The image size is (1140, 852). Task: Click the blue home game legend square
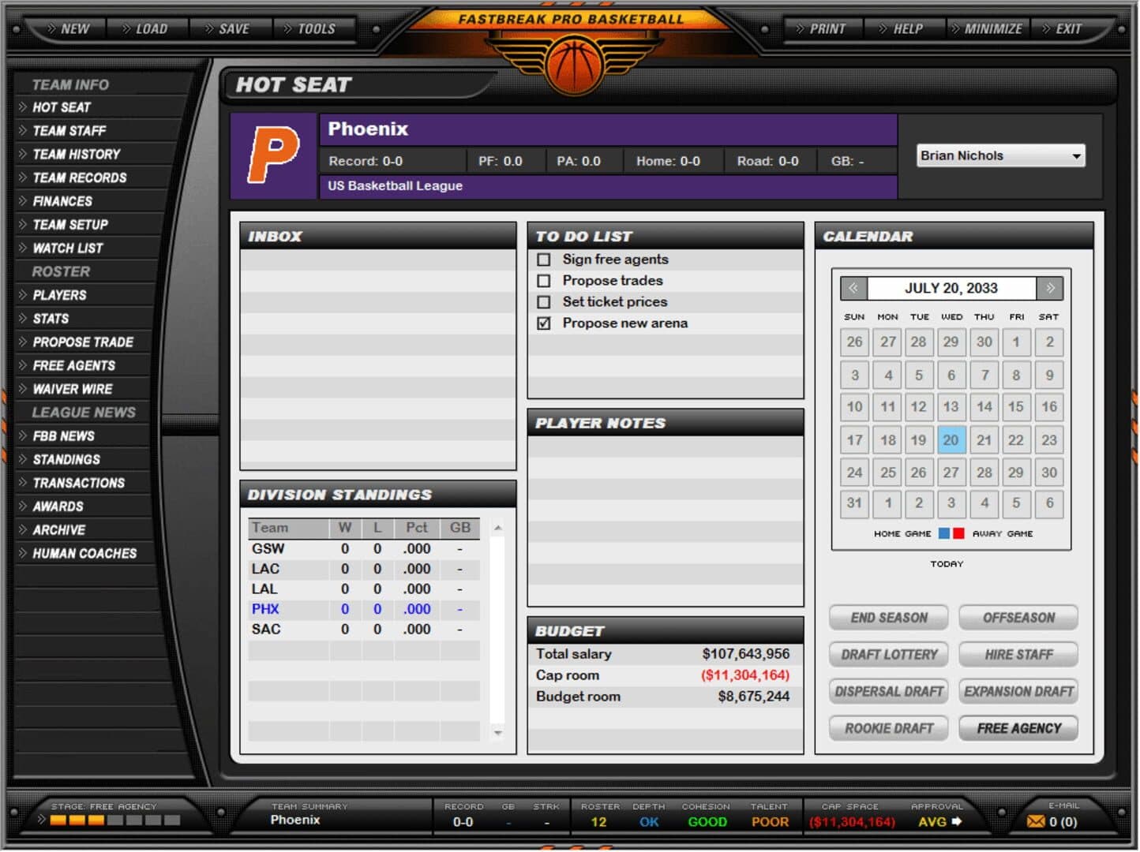point(943,534)
